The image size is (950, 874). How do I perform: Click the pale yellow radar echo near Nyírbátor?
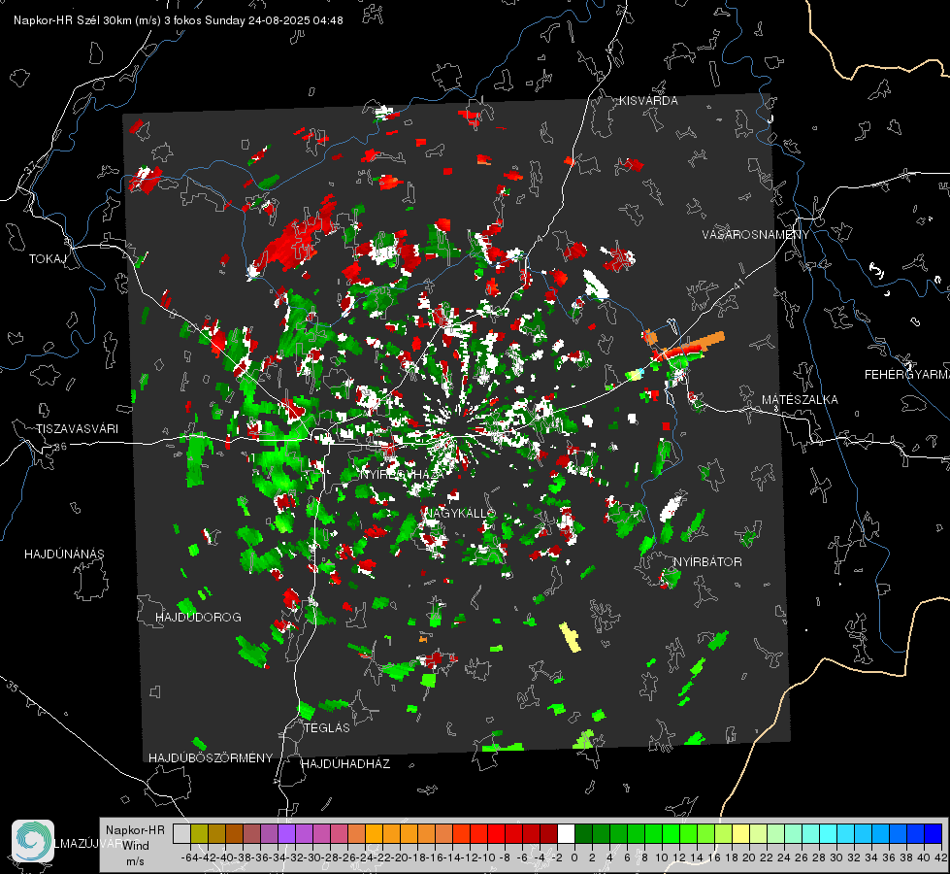tap(570, 637)
